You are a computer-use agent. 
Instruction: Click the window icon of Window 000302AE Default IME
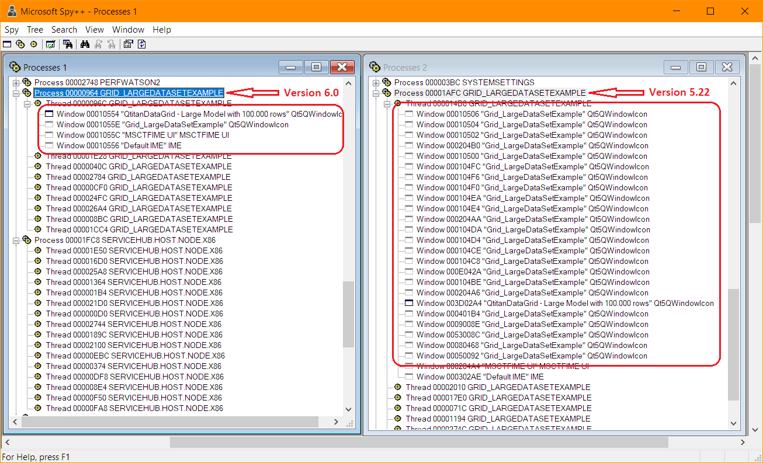[x=409, y=377]
